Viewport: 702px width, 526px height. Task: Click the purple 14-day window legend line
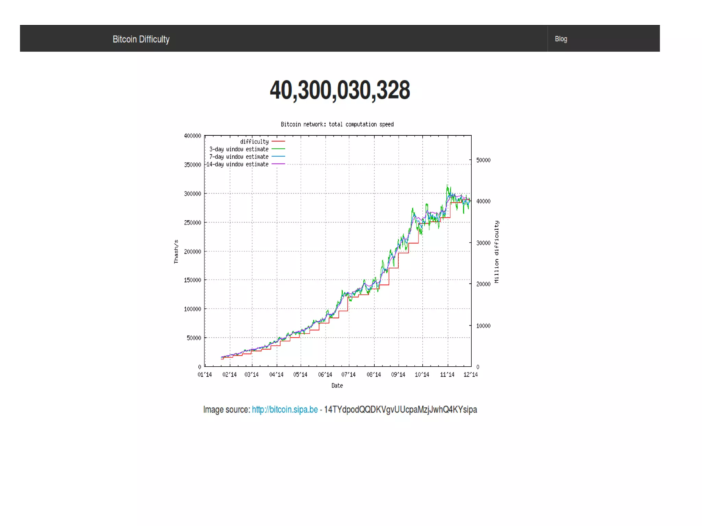pyautogui.click(x=278, y=164)
